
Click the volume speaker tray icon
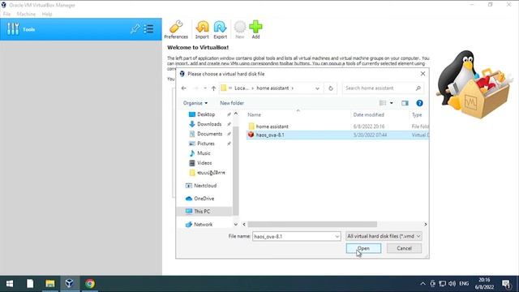point(452,284)
